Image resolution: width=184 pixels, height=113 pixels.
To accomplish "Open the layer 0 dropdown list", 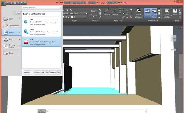I will (87, 17).
